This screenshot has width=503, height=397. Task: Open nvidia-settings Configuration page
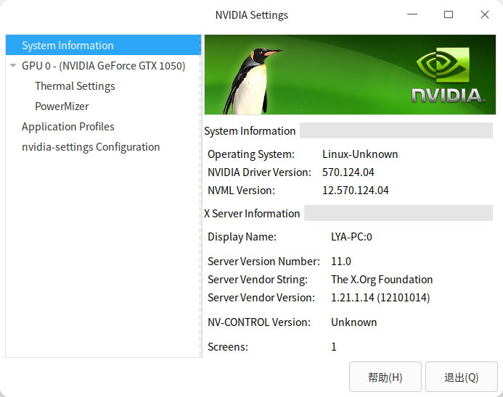pos(91,147)
